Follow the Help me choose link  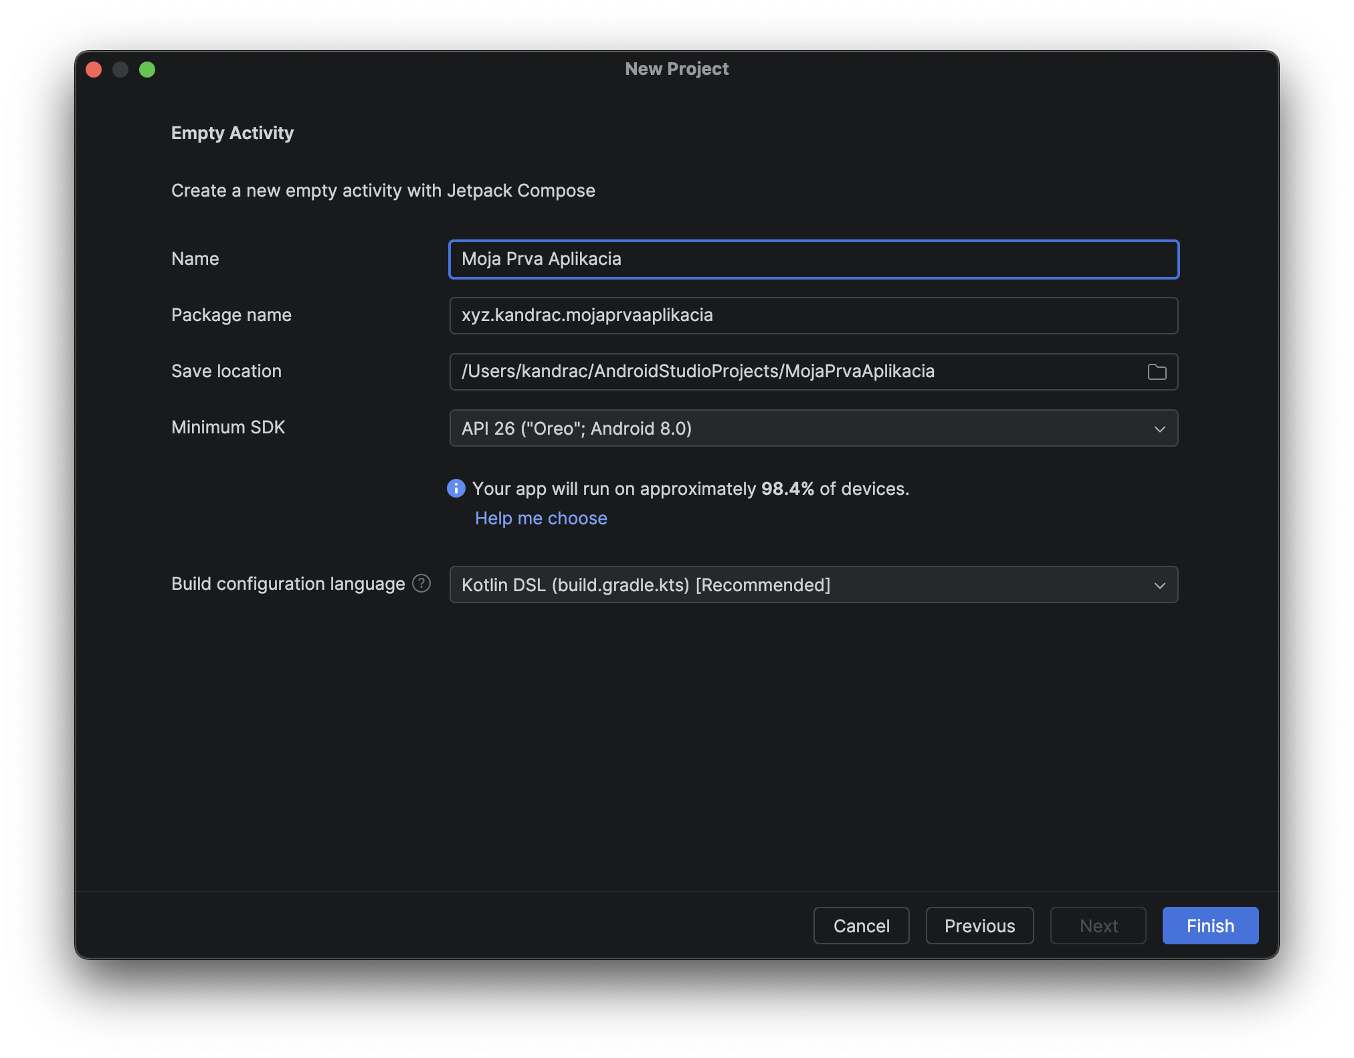click(x=541, y=518)
